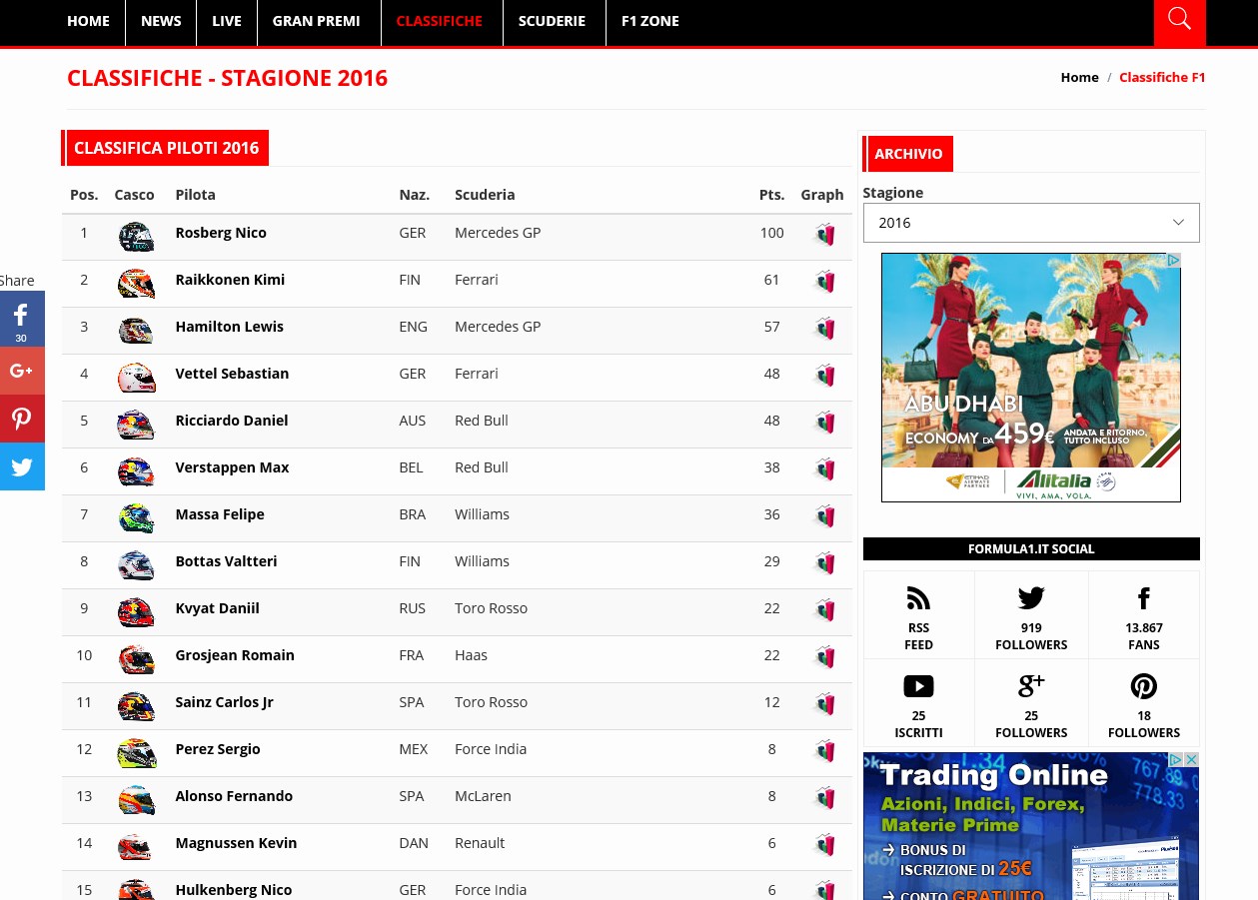Open Vettel Sebastian driver link

232,374
